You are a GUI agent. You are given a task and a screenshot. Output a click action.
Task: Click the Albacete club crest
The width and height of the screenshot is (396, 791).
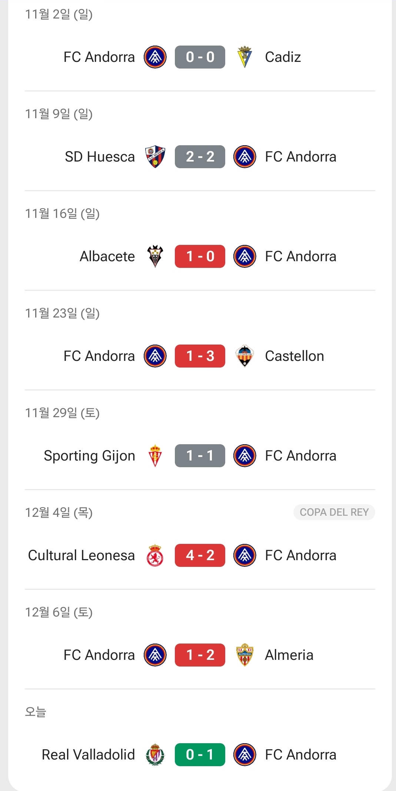[x=155, y=256]
